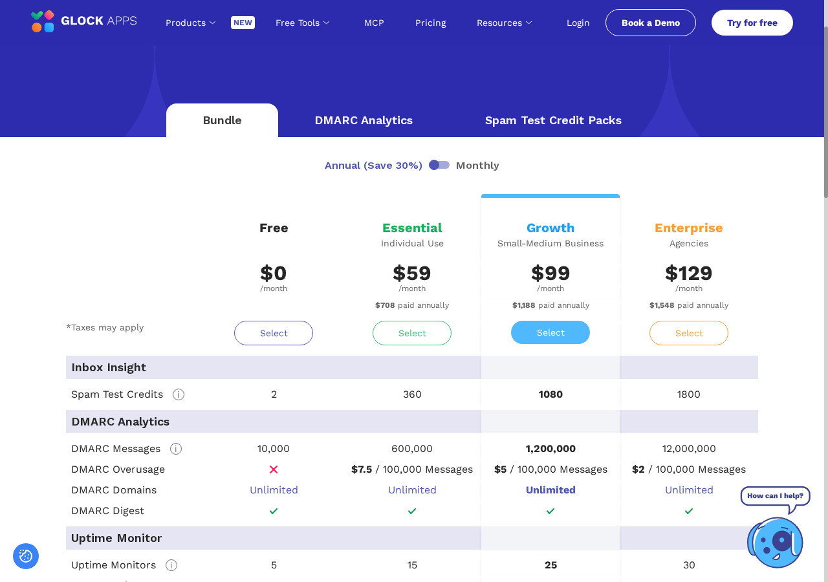Click Unlimited under Free DMARC Domains
Image resolution: width=828 pixels, height=582 pixels.
tap(274, 490)
